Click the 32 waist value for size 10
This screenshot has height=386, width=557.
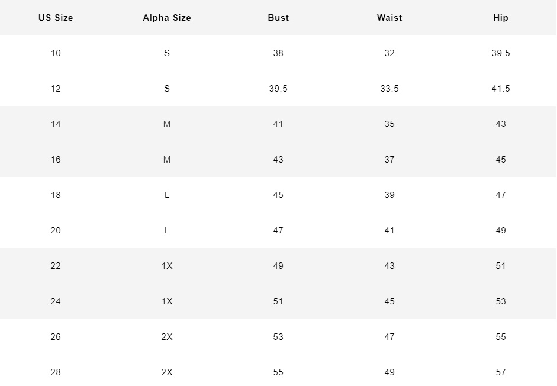(389, 53)
